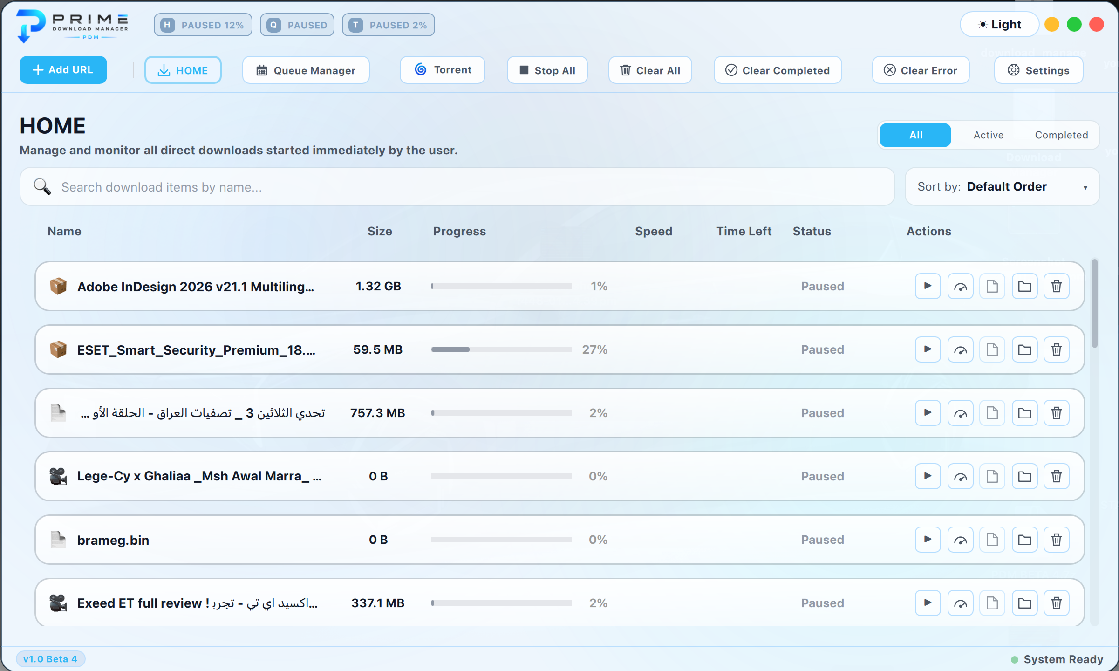Click the System Ready status indicator
Viewport: 1119px width, 671px height.
coord(1057,659)
